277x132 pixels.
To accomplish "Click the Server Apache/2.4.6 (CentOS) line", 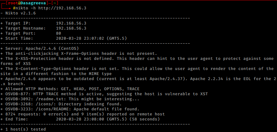I will click(x=39, y=48).
